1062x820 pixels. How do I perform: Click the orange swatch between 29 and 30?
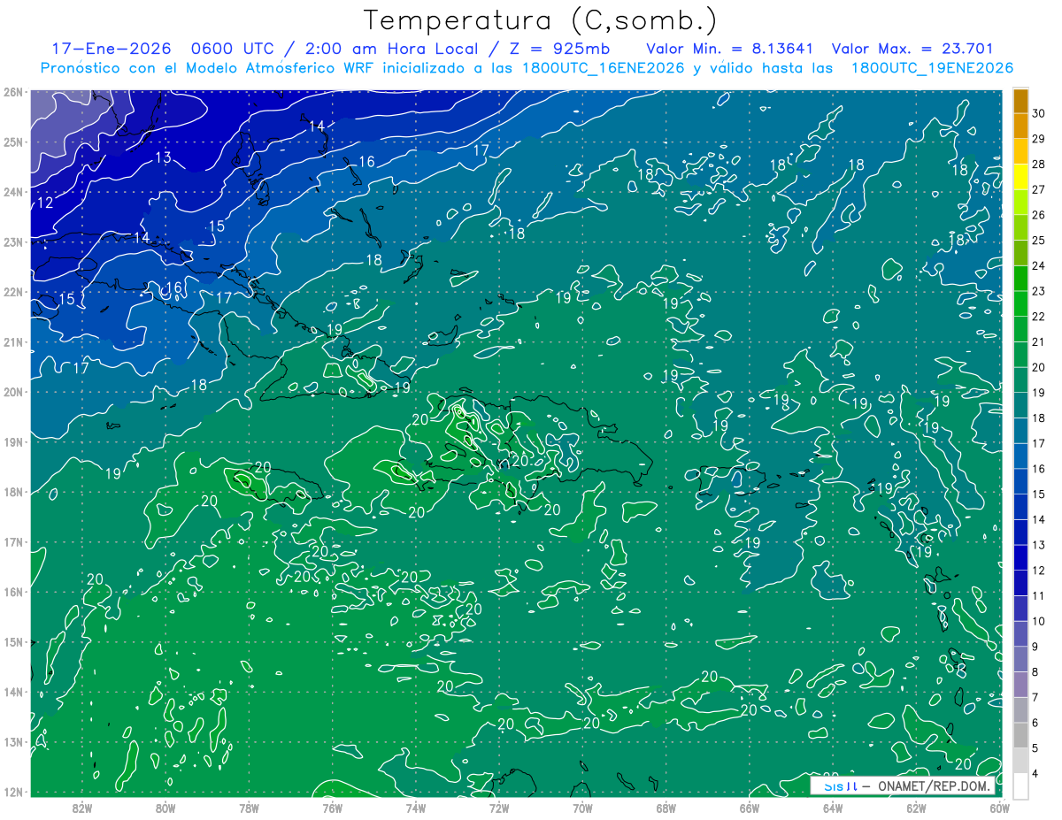point(1020,126)
